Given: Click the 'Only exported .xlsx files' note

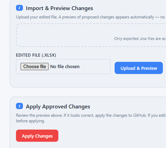Looking at the screenshot, I should coord(140,39).
